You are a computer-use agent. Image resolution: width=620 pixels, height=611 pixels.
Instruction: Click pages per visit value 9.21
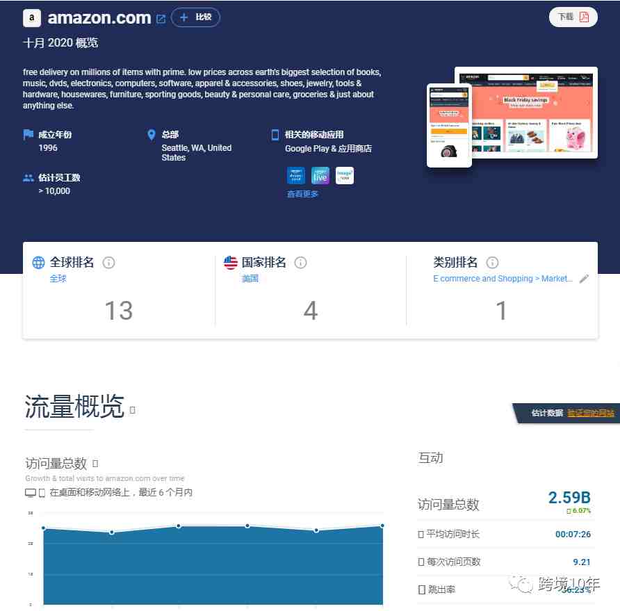click(x=582, y=562)
